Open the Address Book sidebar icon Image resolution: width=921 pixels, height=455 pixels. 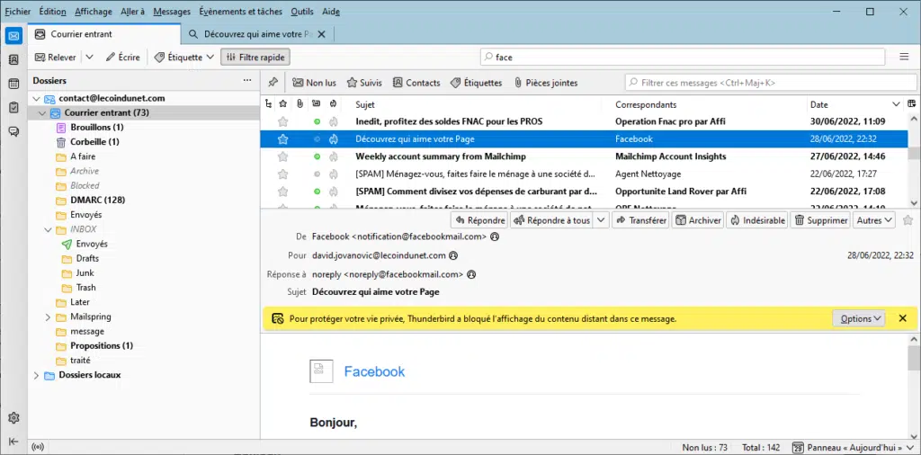click(13, 60)
